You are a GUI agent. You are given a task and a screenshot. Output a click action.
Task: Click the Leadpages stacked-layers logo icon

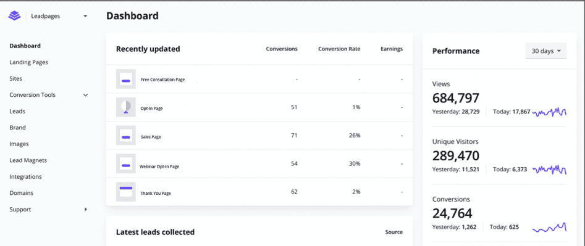[14, 16]
